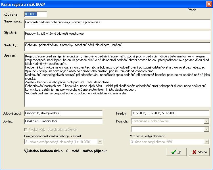Click into the Název rizika text field
Viewport: 213px width, 170px height.
(117, 24)
